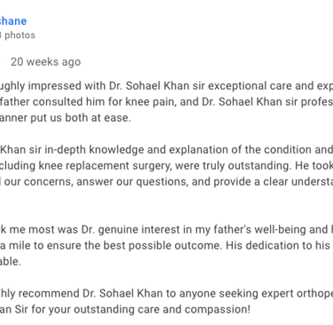Open the reviewer profile link ending in 'shane'
The image size is (333, 325).
pyautogui.click(x=13, y=21)
